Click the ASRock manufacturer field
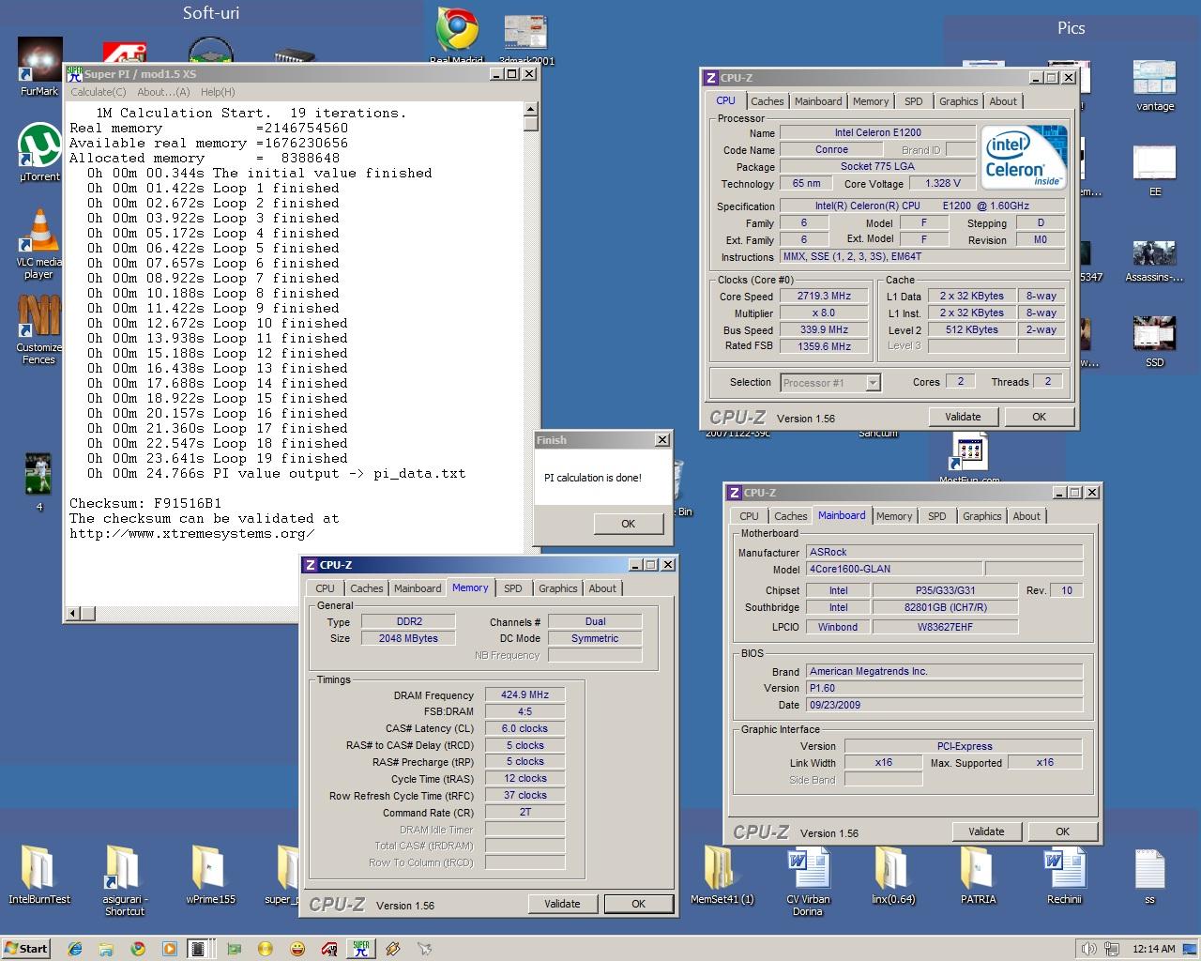1201x961 pixels. pos(945,553)
